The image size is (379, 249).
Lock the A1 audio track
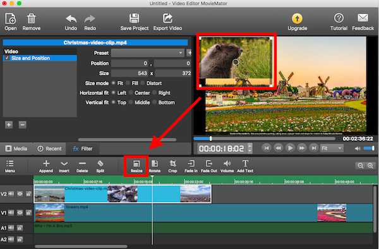pos(20,228)
